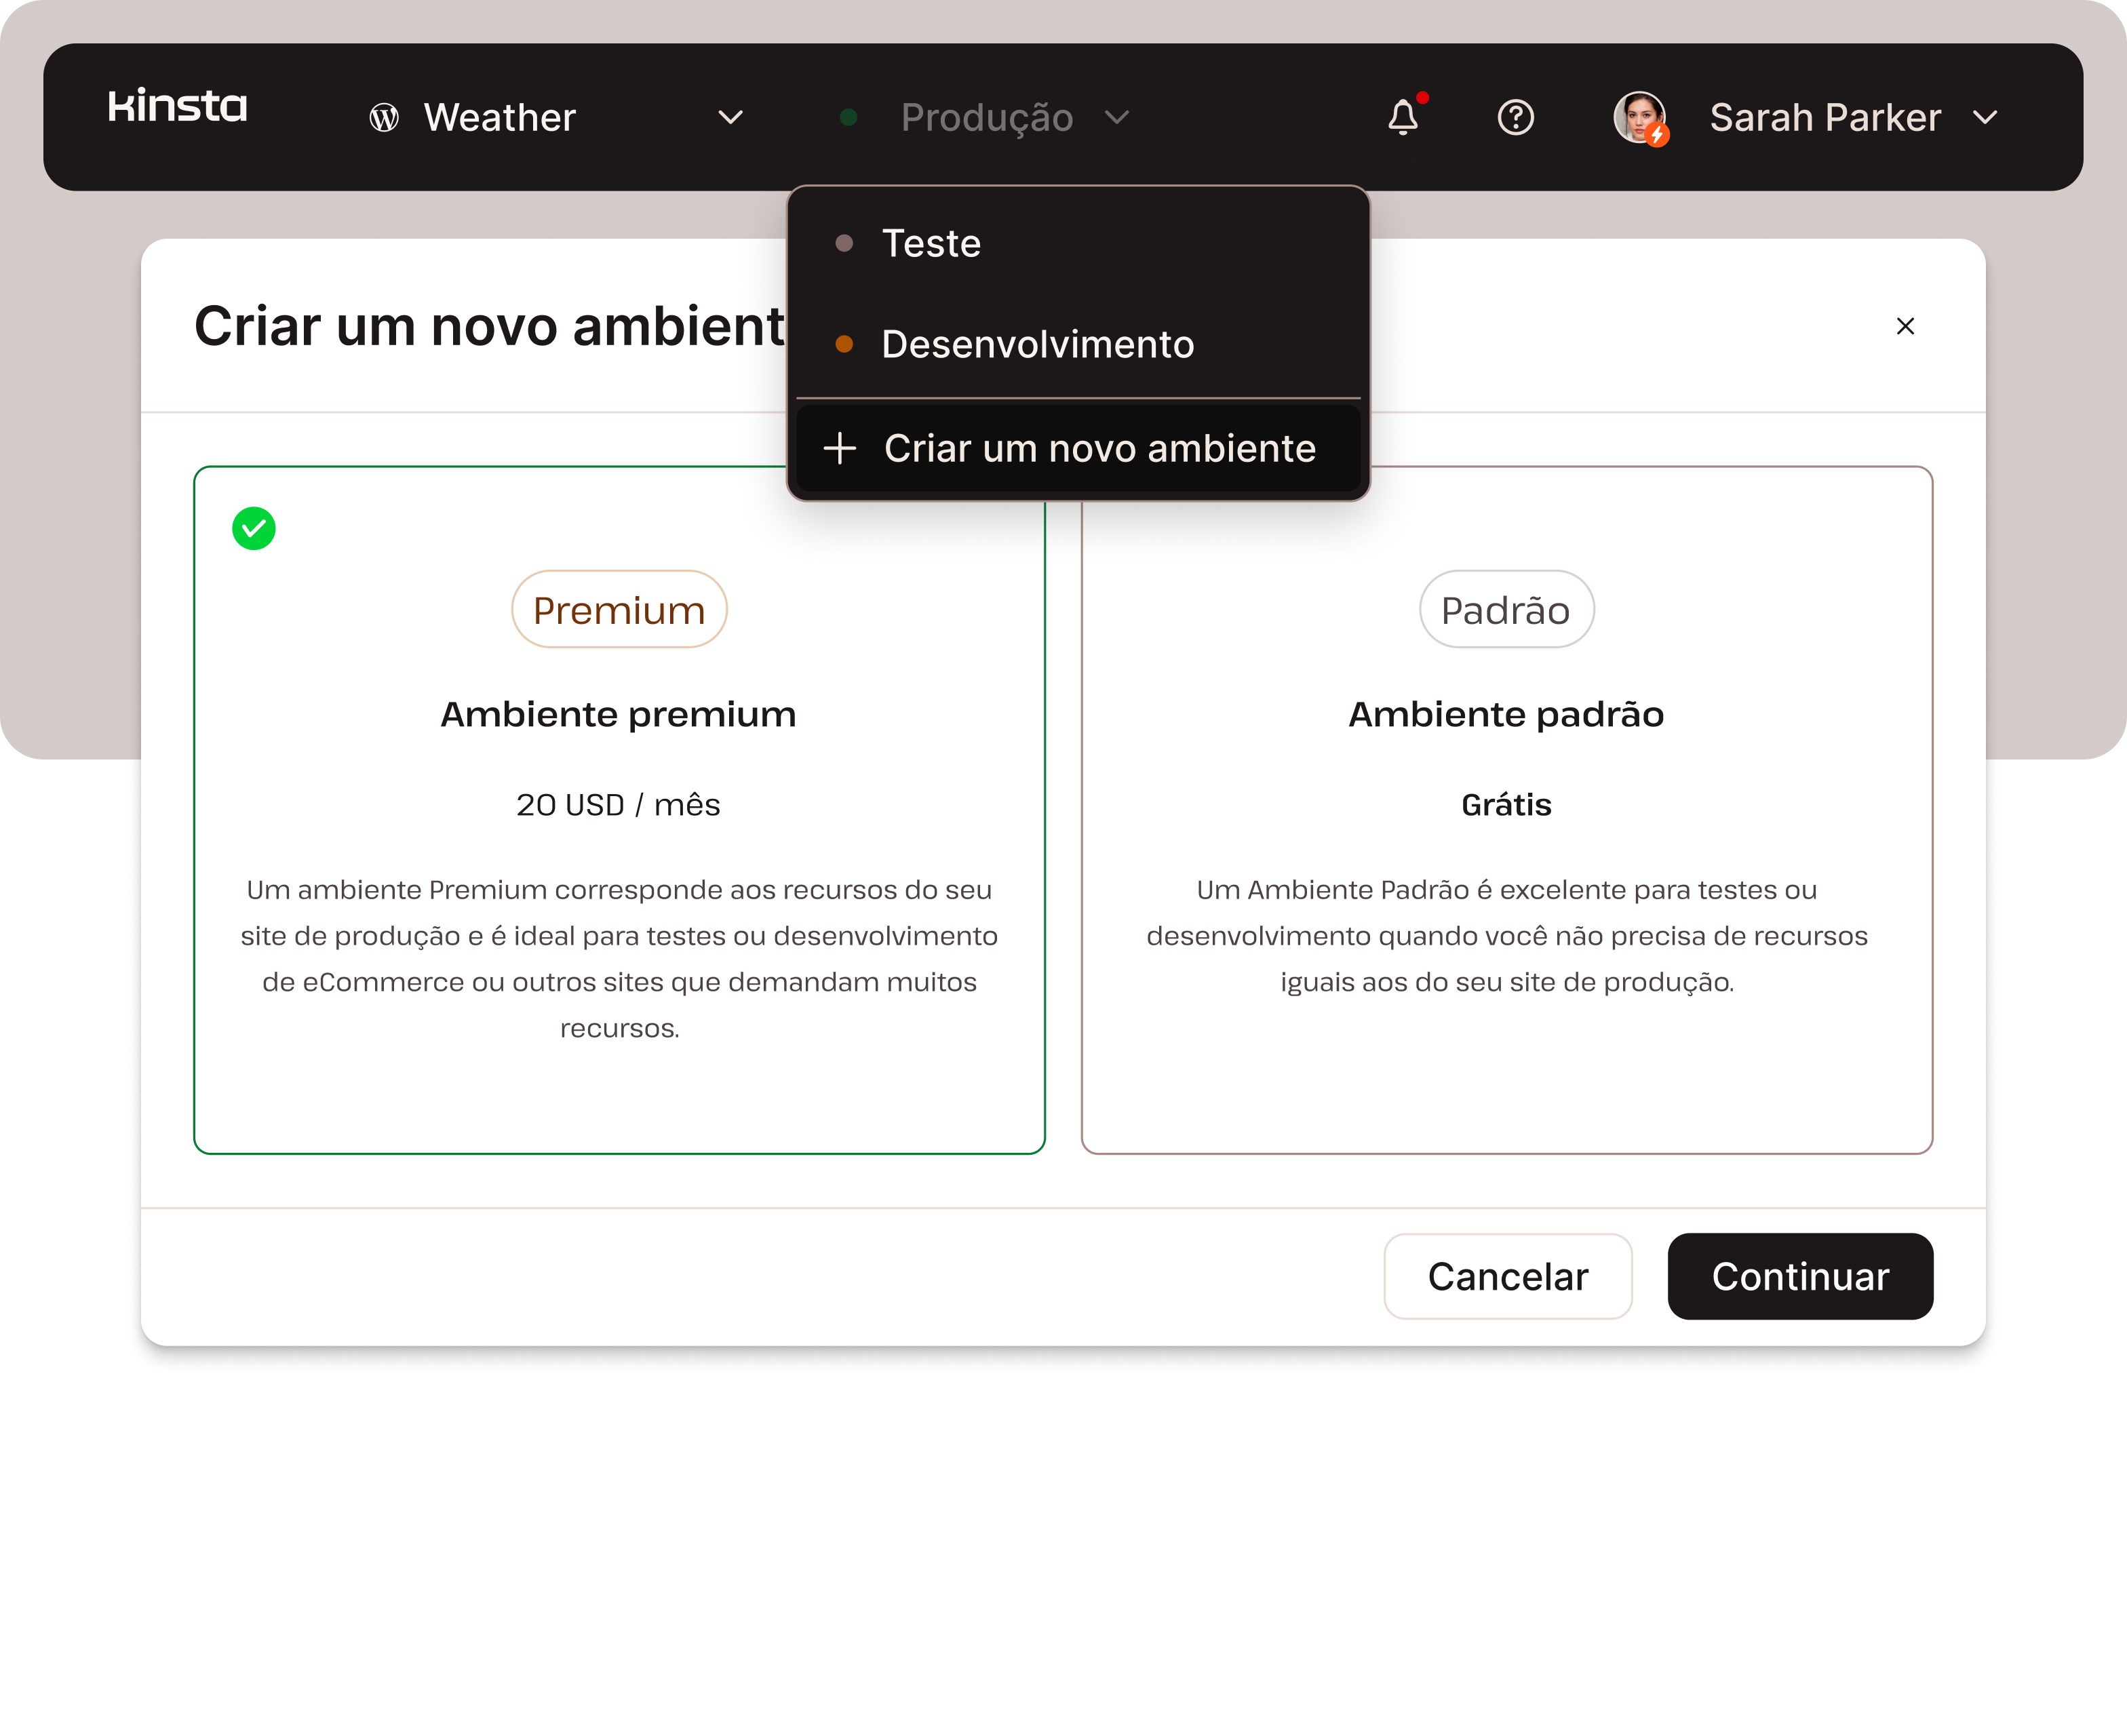2127x1736 pixels.
Task: Click the Cancelar button
Action: (1507, 1276)
